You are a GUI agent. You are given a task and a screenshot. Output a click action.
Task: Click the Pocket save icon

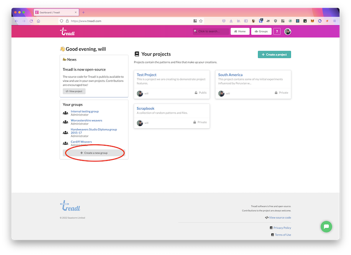coord(224,21)
